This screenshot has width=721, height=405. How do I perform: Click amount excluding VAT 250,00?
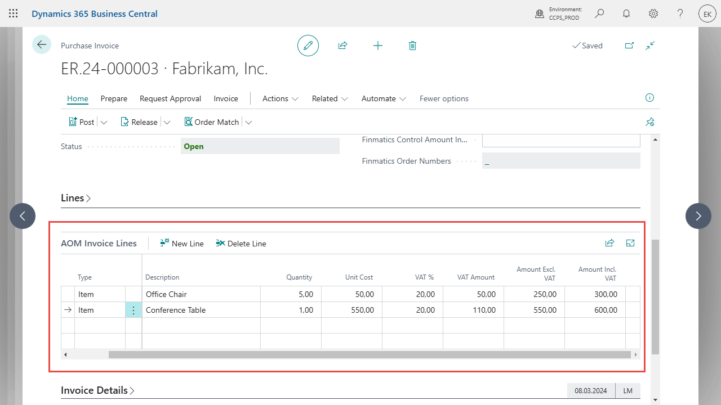(x=534, y=294)
